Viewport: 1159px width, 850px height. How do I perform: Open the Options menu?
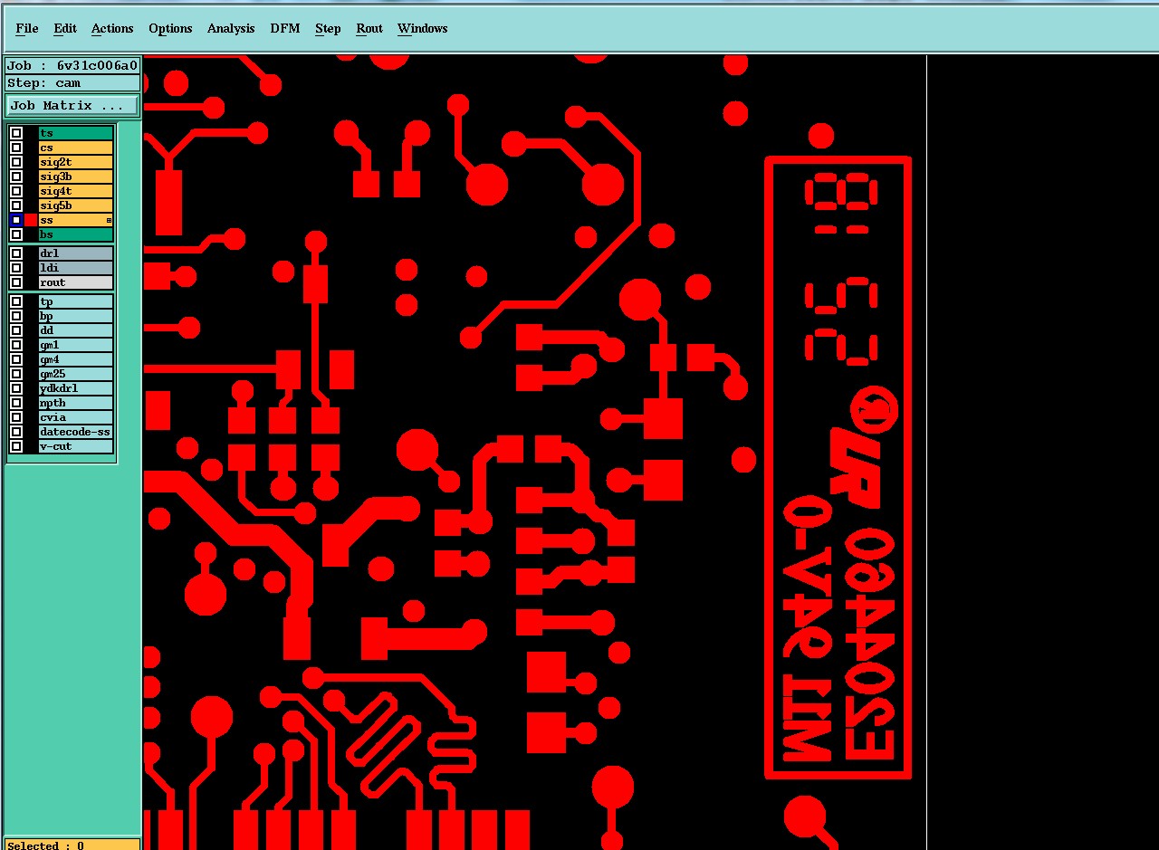(x=170, y=28)
